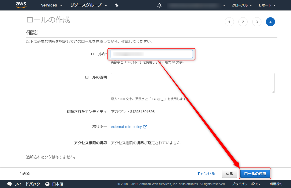Select current wizard step 4
This screenshot has width=291, height=188.
pyautogui.click(x=270, y=22)
